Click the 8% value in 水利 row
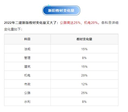This screenshot has width=128, height=112. [x=84, y=102]
